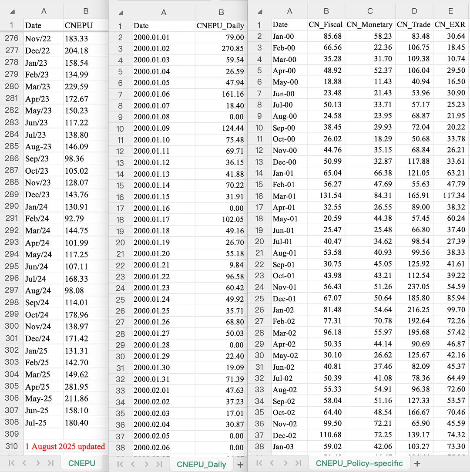
Task: Go to previous sheet in CNEPU_Daily panel
Action: coord(133,464)
